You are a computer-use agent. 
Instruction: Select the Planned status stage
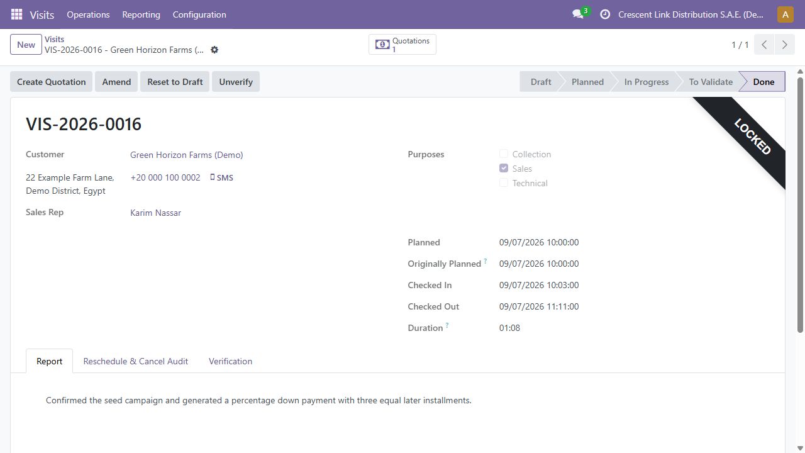click(x=587, y=82)
